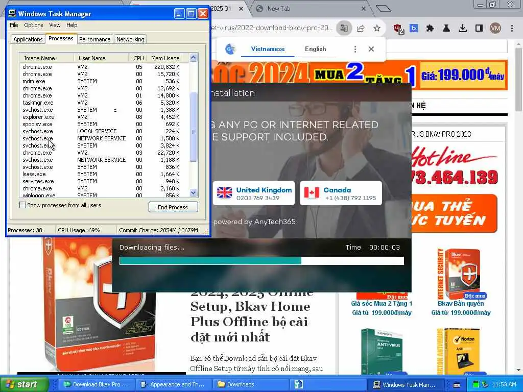This screenshot has width=523, height=392.
Task: Open the Start menu
Action: [x=24, y=384]
